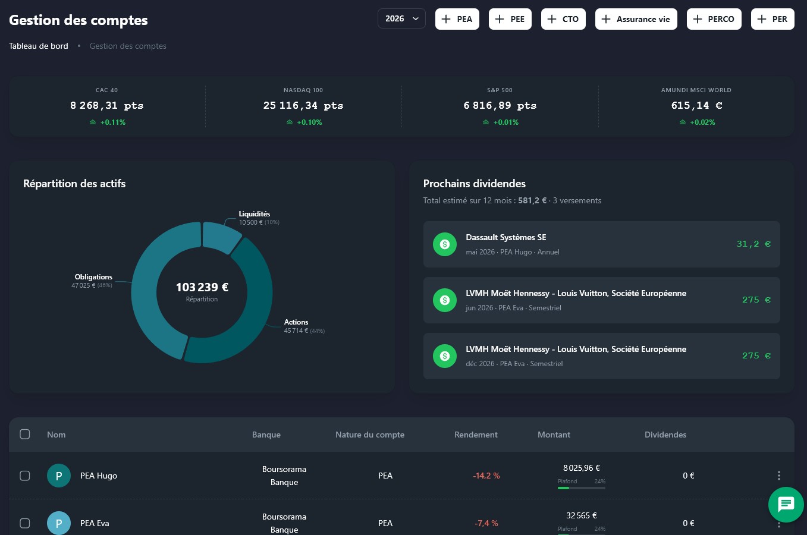Viewport: 807px width, 535px height.
Task: Check the PEA Eva row checkbox
Action: click(x=25, y=523)
